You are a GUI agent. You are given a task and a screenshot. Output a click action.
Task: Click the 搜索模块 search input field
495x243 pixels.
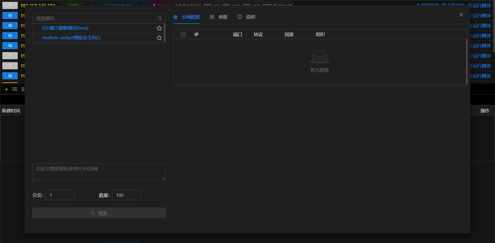(94, 18)
